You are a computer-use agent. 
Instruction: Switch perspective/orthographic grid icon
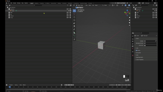click(129, 25)
